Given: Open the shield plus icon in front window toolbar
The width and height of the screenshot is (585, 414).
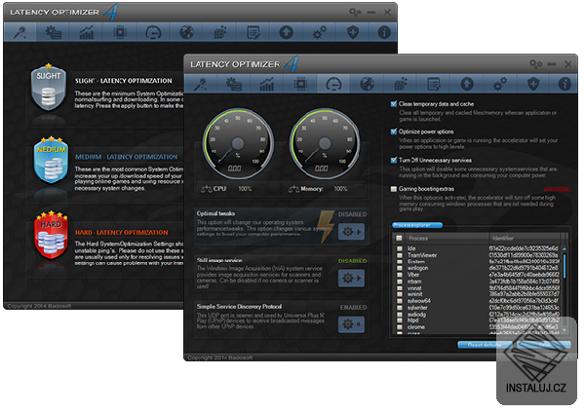Looking at the screenshot, I should (x=533, y=84).
